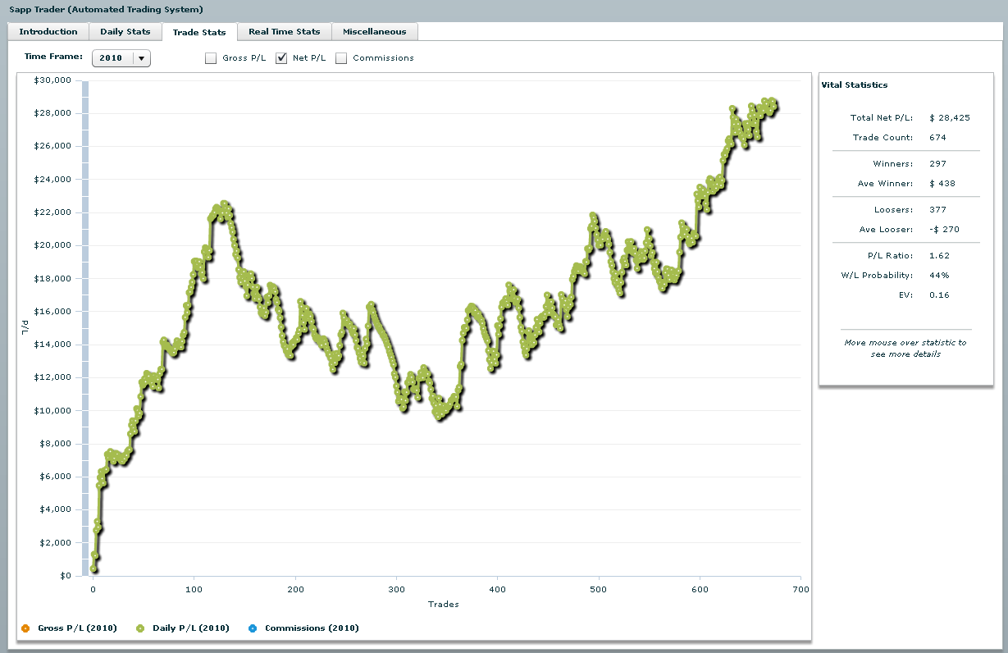Image resolution: width=1008 pixels, height=653 pixels.
Task: Click the 44% probability value
Action: click(x=939, y=276)
